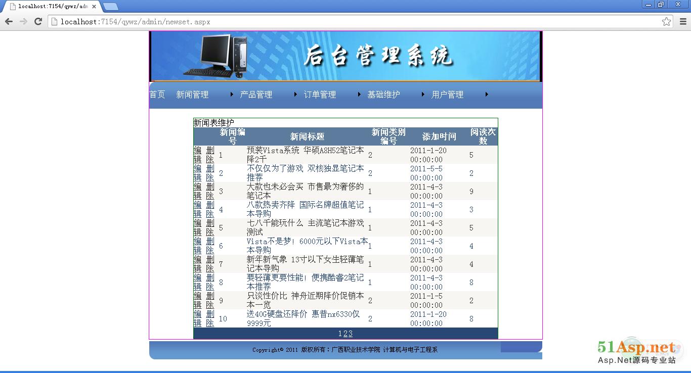Viewport: 691px width, 373px height.
Task: Click 编辑 for news item number 1
Action: pyautogui.click(x=197, y=155)
